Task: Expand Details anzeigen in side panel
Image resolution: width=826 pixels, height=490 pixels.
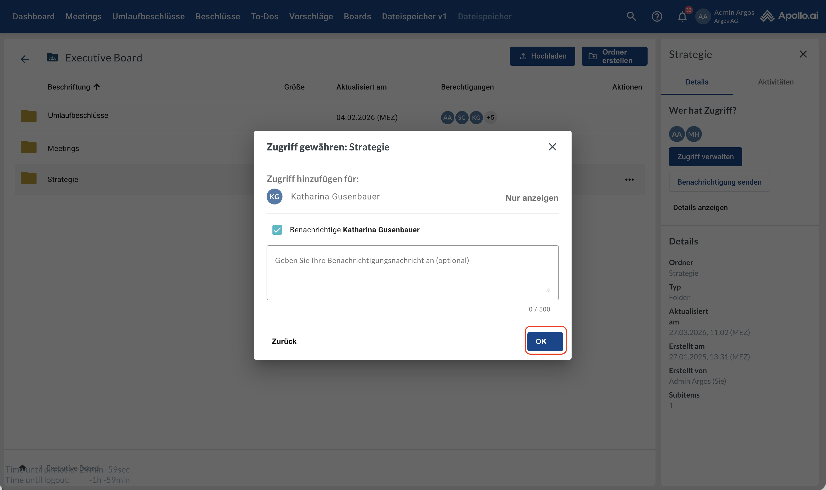Action: point(700,207)
